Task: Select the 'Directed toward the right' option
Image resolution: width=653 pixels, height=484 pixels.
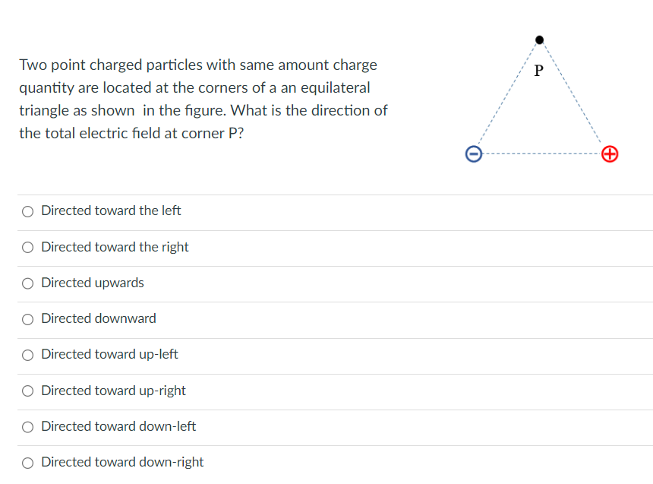Action: click(27, 247)
